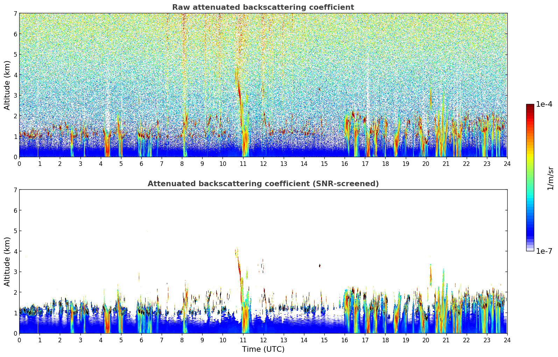
Task: Click the '1e-7' colorbar minimum label
Action: click(544, 251)
